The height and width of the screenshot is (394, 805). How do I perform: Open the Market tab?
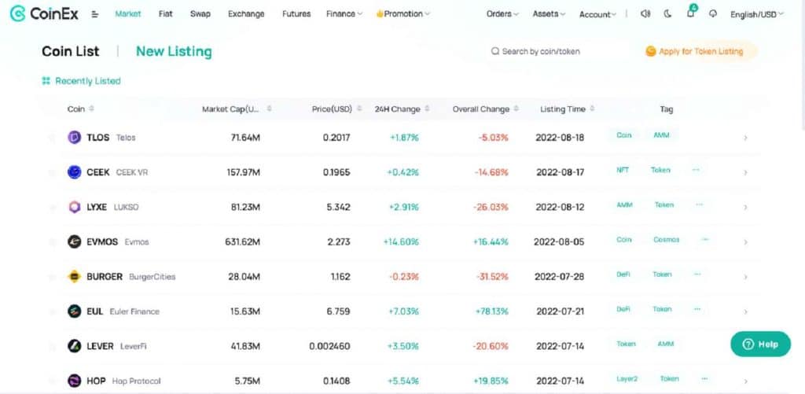(x=128, y=14)
